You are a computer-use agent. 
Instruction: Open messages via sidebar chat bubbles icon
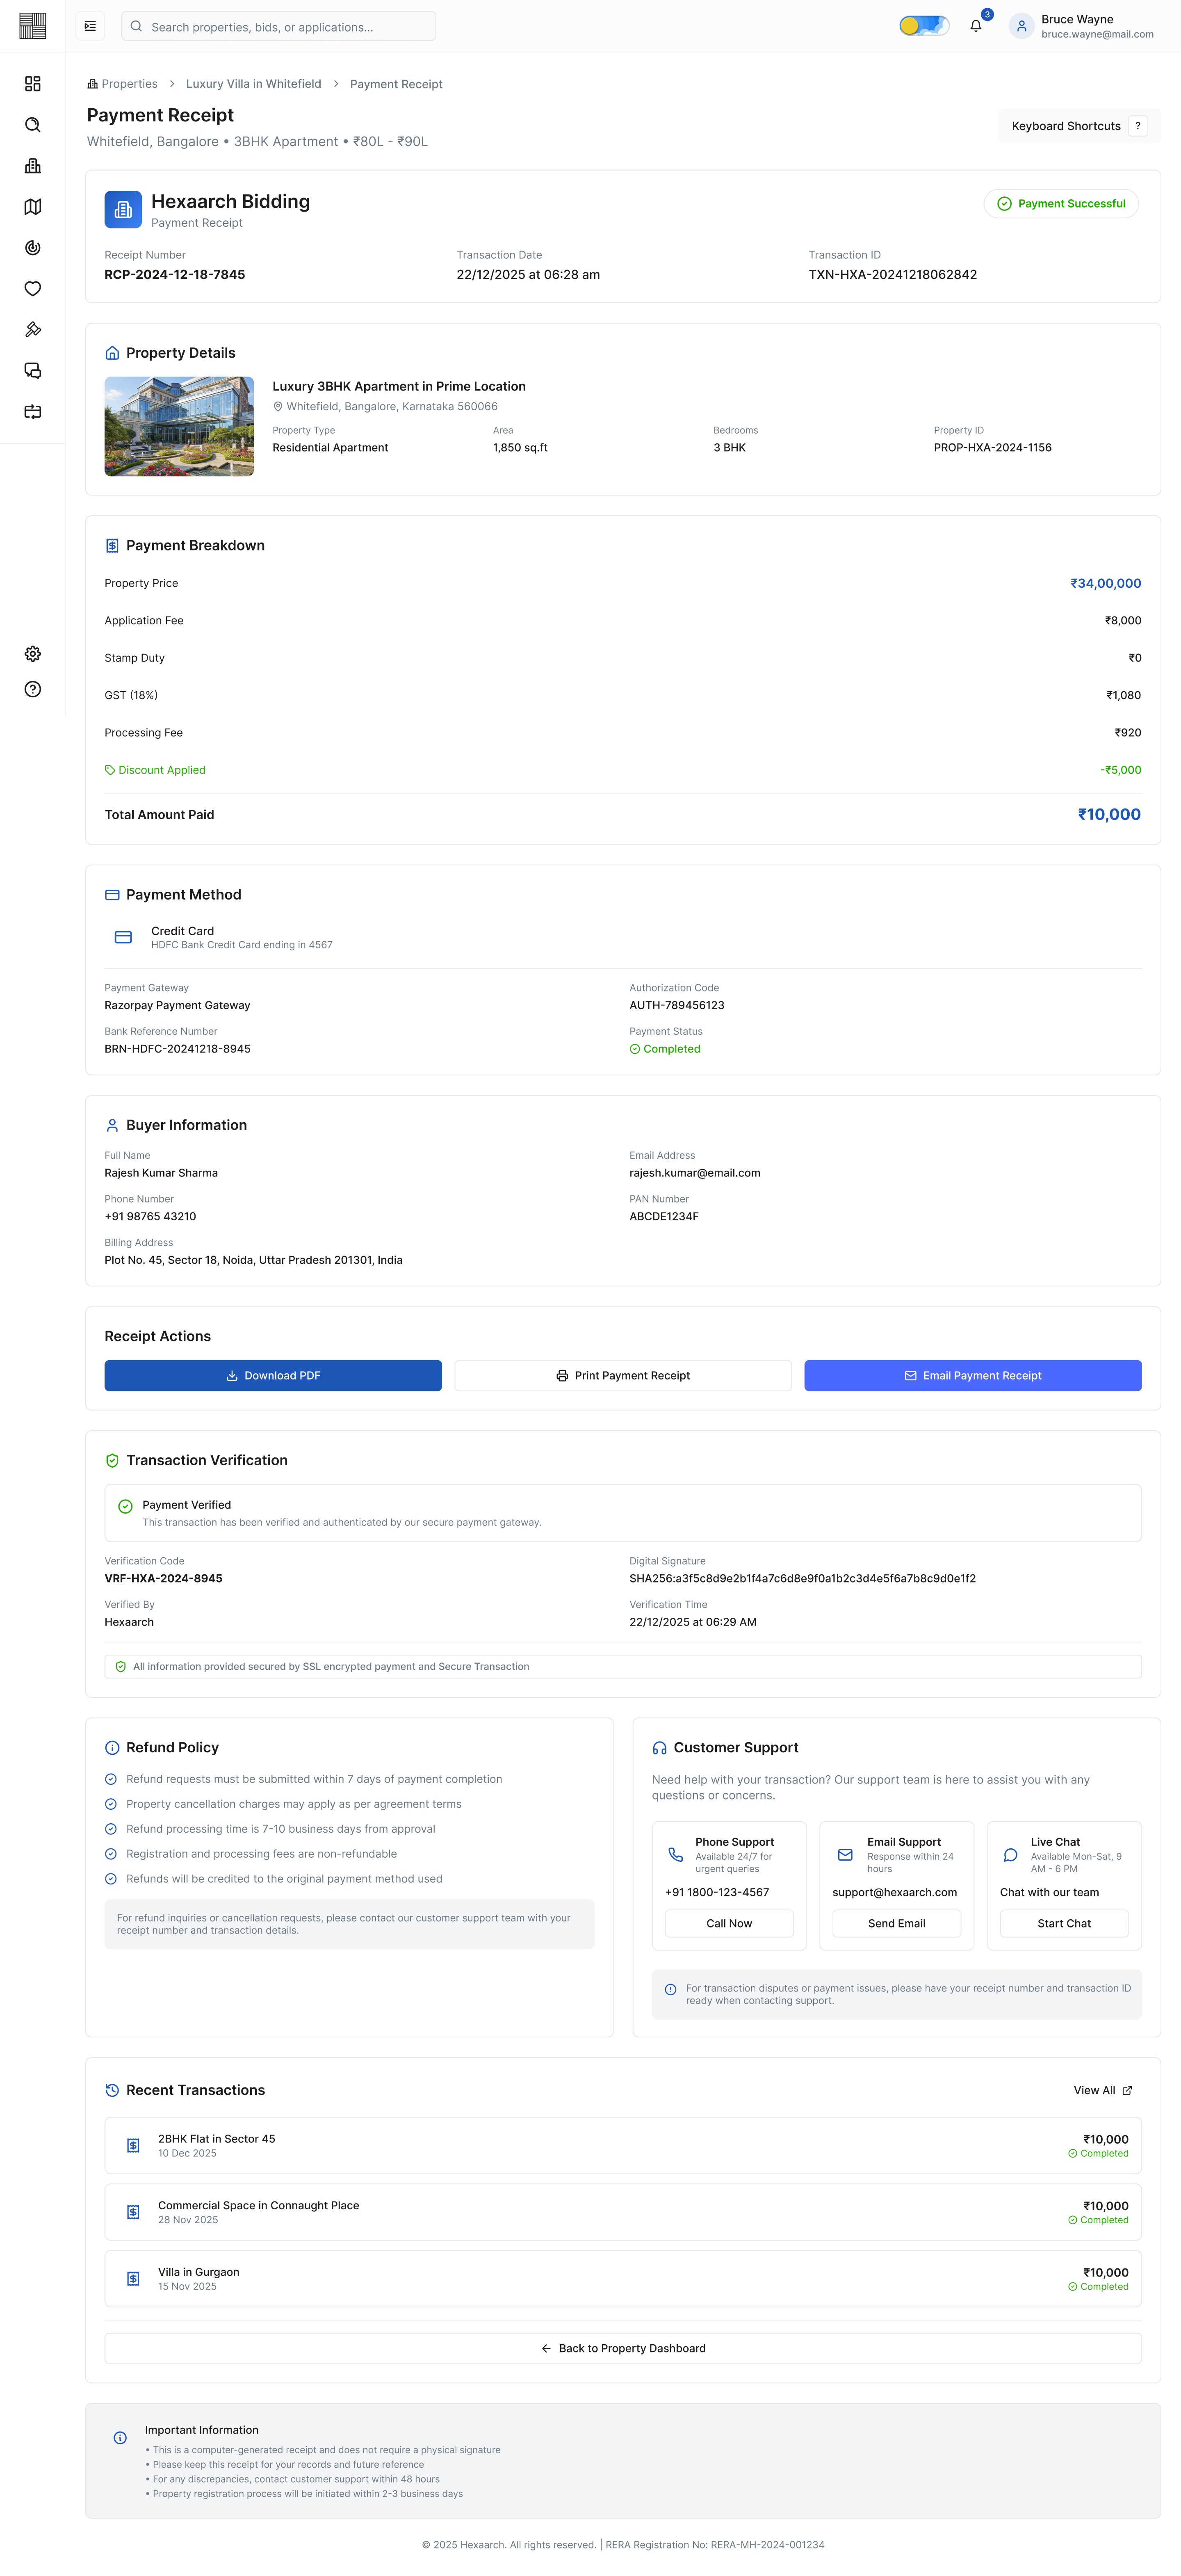coord(33,371)
